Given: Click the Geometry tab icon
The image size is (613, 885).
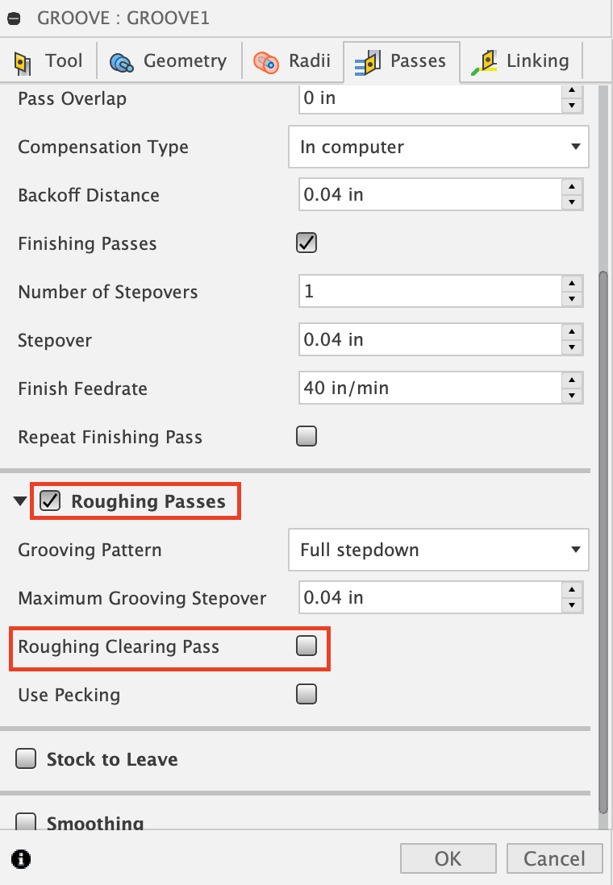Looking at the screenshot, I should click(121, 62).
